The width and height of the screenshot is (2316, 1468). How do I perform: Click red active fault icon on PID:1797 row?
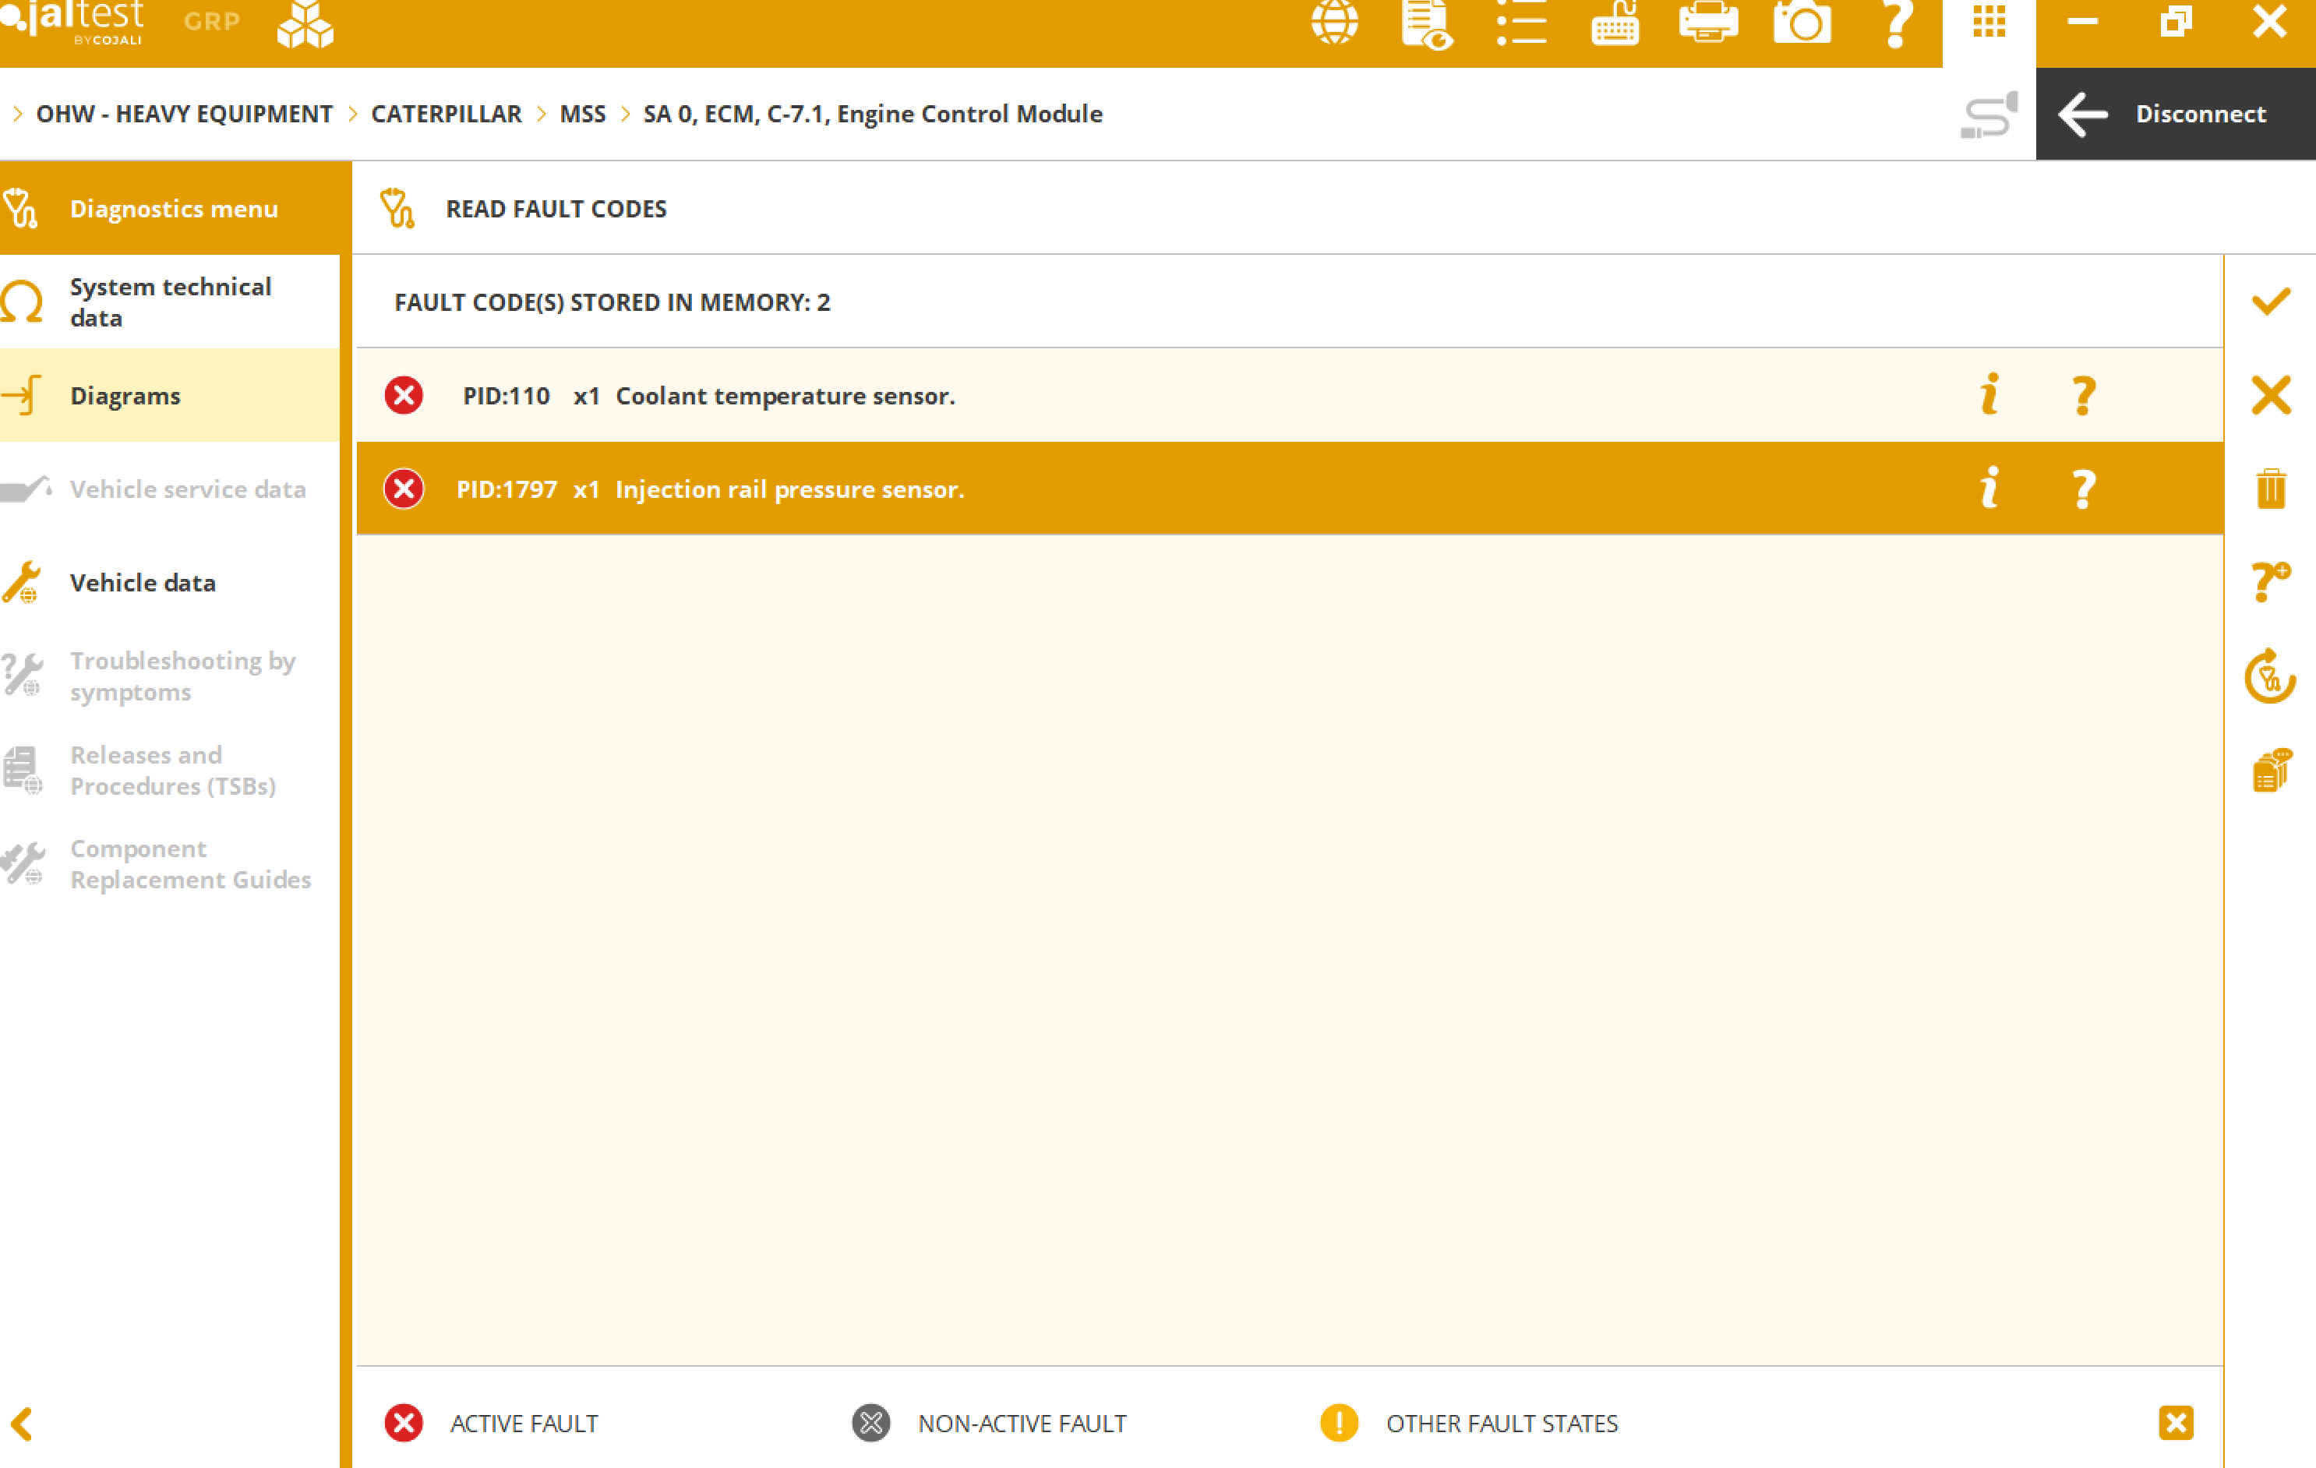404,489
